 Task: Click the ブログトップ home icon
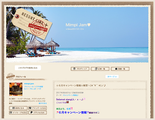tap(74, 69)
